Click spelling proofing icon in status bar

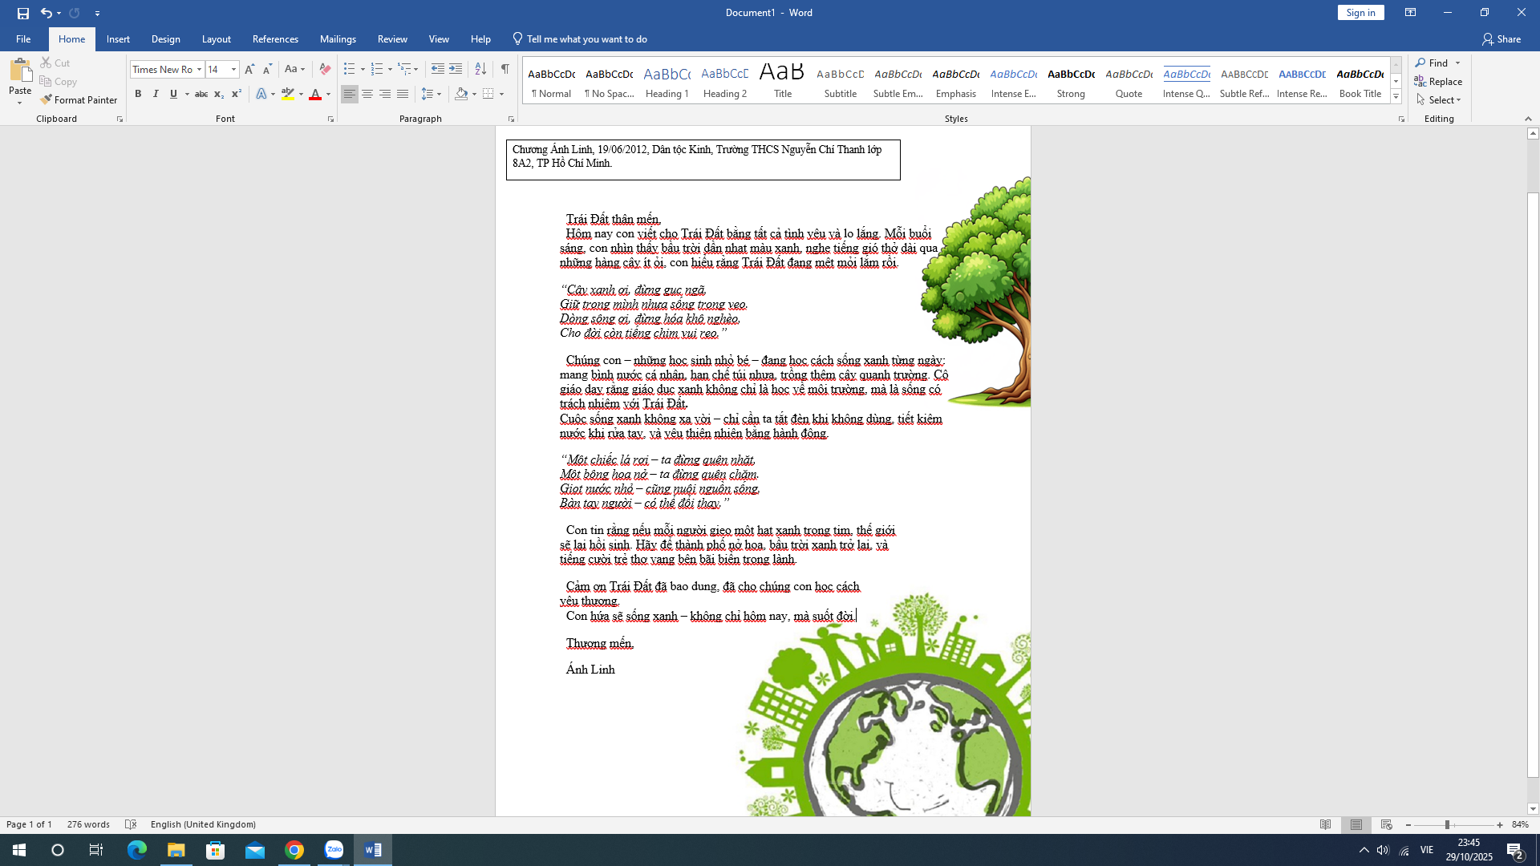(x=131, y=824)
